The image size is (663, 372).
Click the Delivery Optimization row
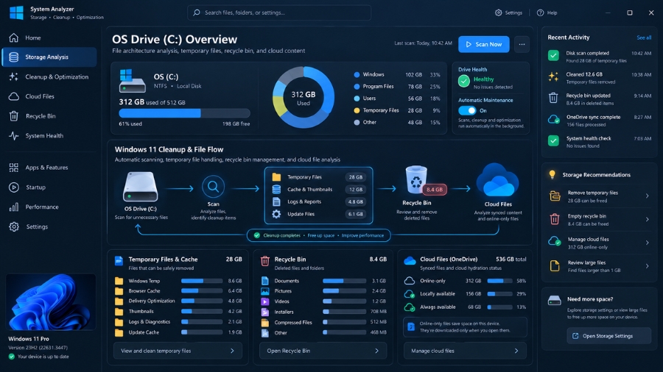(178, 301)
